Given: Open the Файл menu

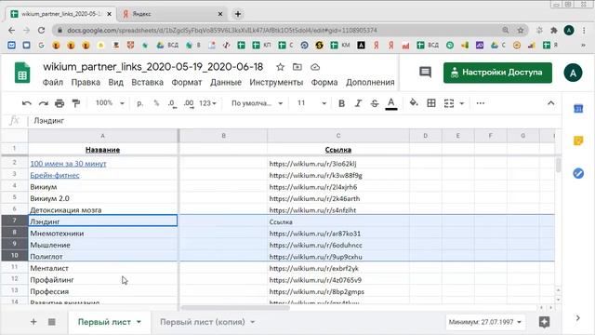Looking at the screenshot, I should click(53, 83).
